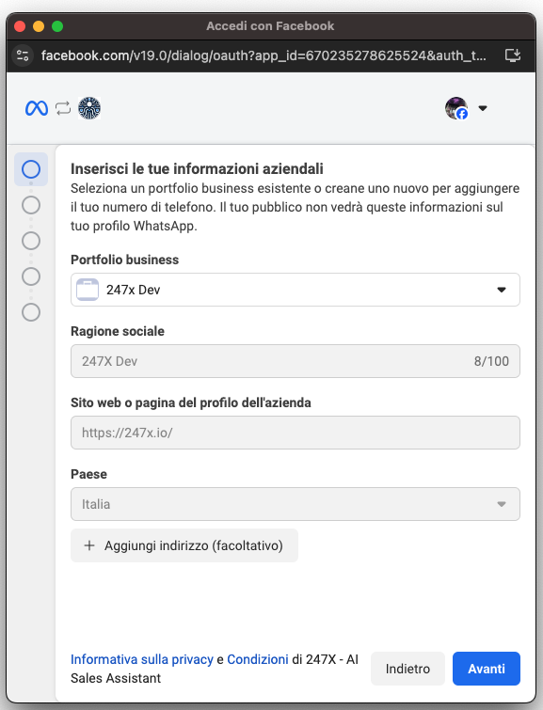Viewport: 543px width, 710px height.
Task: Select the fourth step circle in sidebar
Action: (31, 276)
